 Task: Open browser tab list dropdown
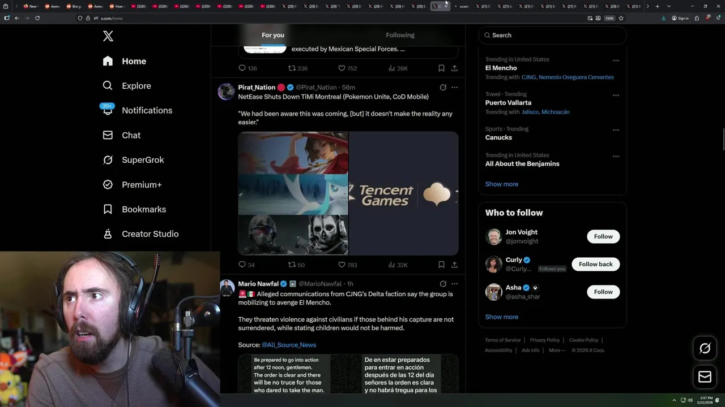pos(669,6)
